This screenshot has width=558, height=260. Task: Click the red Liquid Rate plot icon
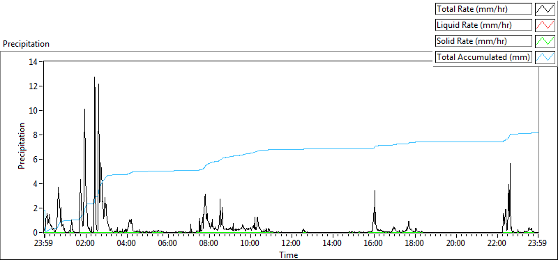coord(545,25)
